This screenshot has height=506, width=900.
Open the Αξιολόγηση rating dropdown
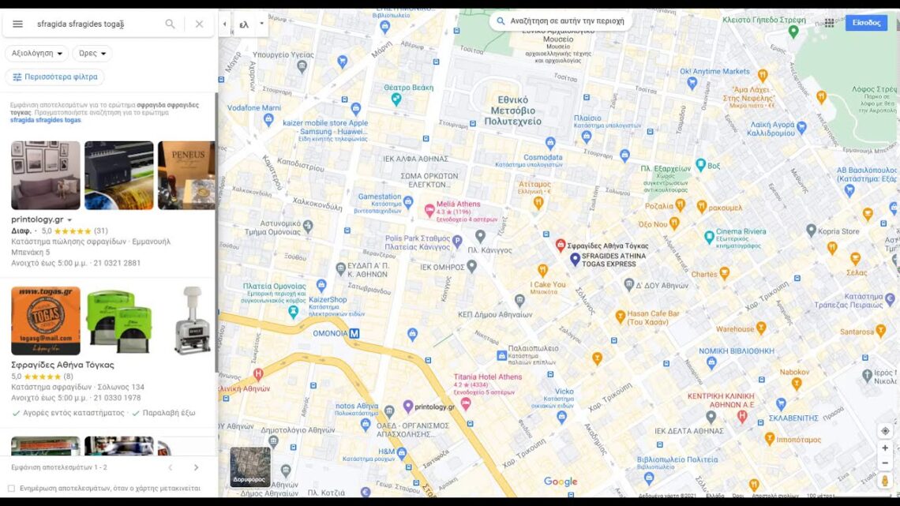[x=37, y=54]
